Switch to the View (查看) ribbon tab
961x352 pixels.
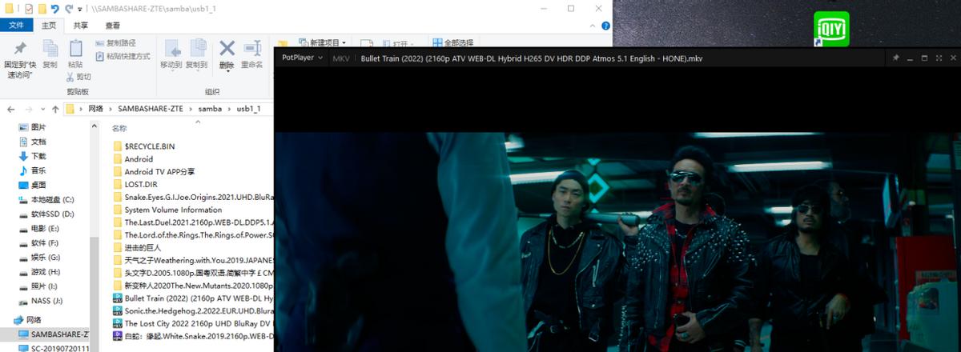click(x=113, y=26)
